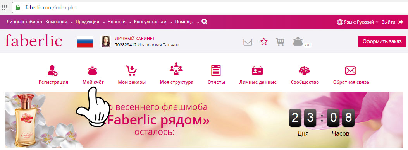Select the Russian flag country icon
The width and height of the screenshot is (408, 150).
[x=85, y=41]
